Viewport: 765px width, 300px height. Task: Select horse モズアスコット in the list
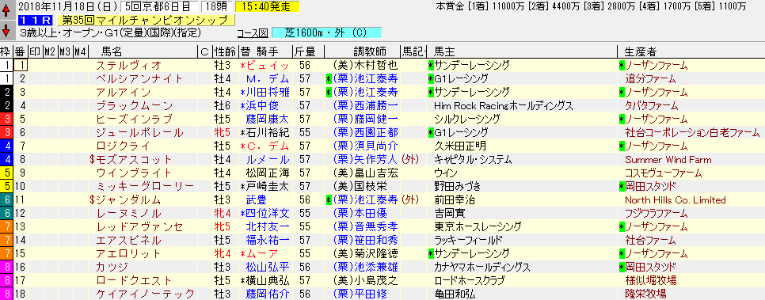(x=131, y=160)
